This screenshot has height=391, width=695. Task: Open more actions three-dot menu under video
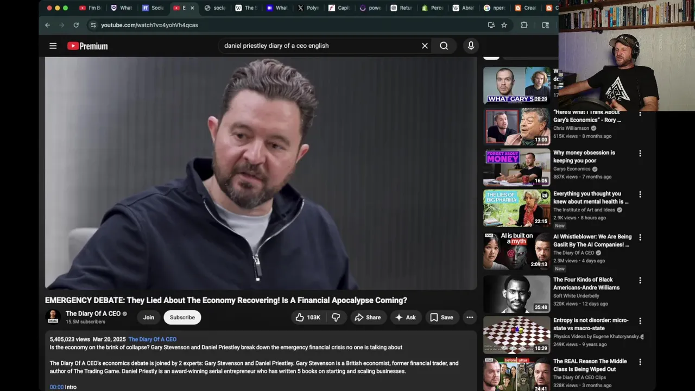(470, 317)
